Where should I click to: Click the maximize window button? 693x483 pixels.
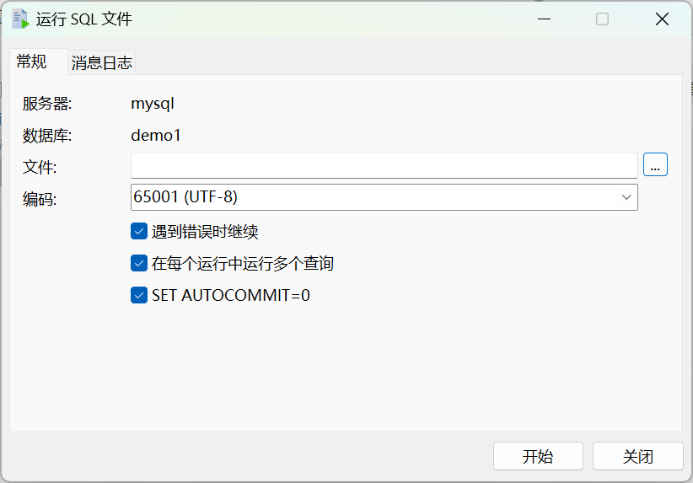point(602,19)
